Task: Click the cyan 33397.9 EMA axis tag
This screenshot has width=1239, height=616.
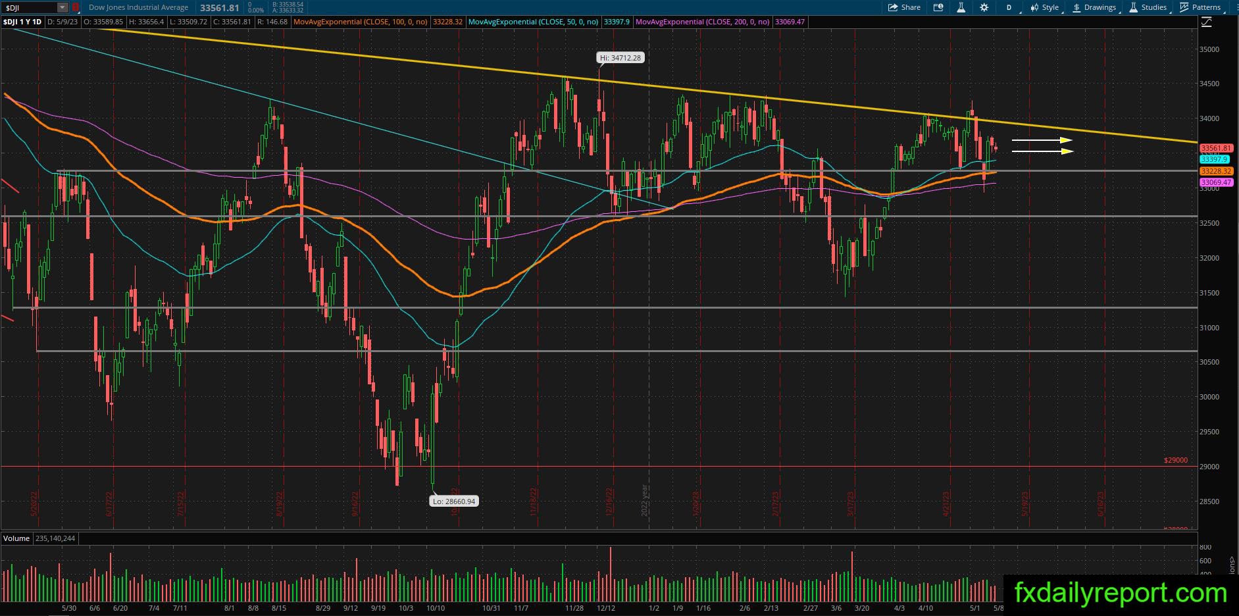Action: pyautogui.click(x=1214, y=159)
